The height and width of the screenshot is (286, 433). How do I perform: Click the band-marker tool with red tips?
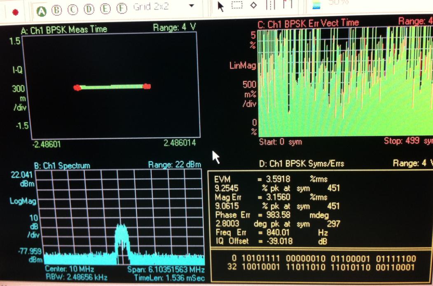click(288, 4)
